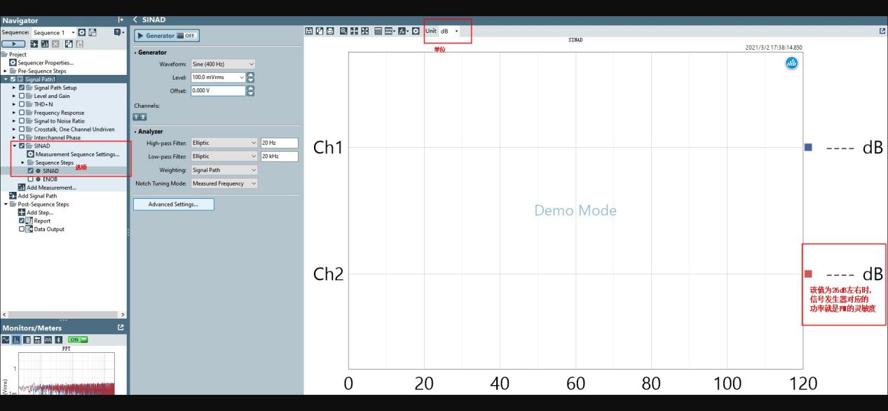Image resolution: width=888 pixels, height=411 pixels.
Task: Expand the Frequency Response tree node
Action: coord(13,113)
